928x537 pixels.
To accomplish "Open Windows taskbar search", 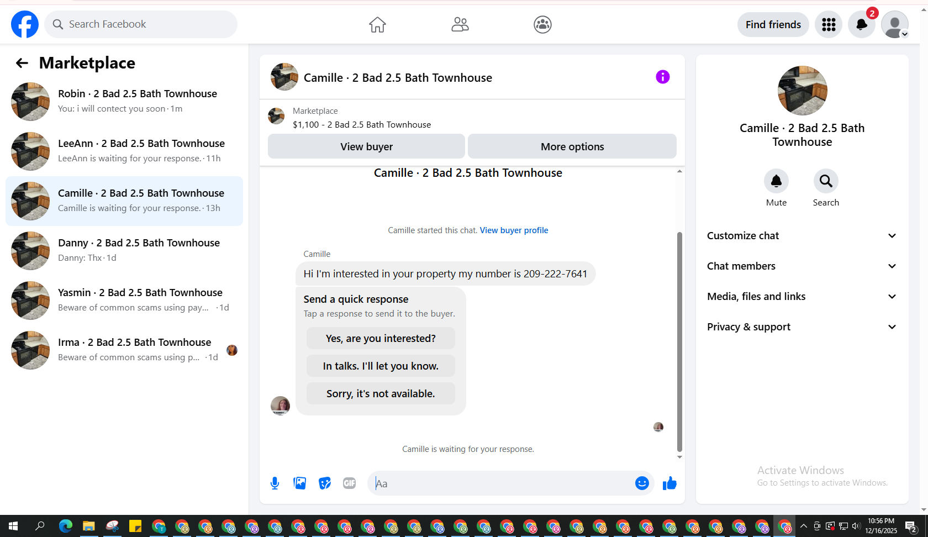I will pyautogui.click(x=40, y=526).
